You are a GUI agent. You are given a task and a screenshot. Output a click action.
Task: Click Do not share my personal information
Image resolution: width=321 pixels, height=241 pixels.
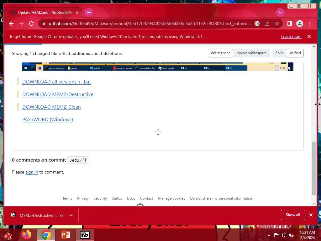click(x=222, y=198)
